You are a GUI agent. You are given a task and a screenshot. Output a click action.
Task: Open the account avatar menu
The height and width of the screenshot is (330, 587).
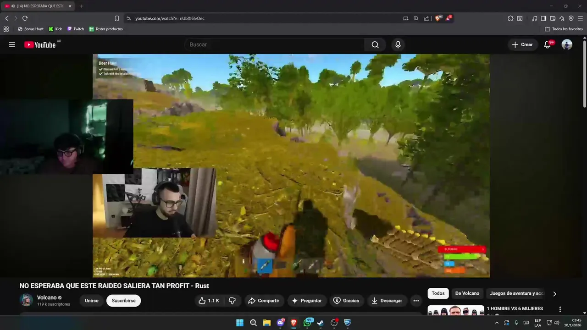coord(567,44)
